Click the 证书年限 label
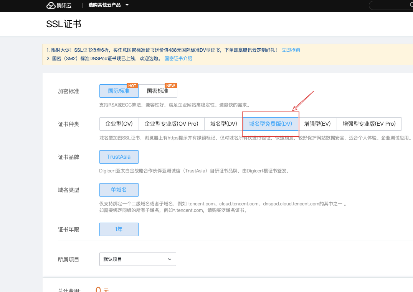This screenshot has width=413, height=292. (68, 230)
